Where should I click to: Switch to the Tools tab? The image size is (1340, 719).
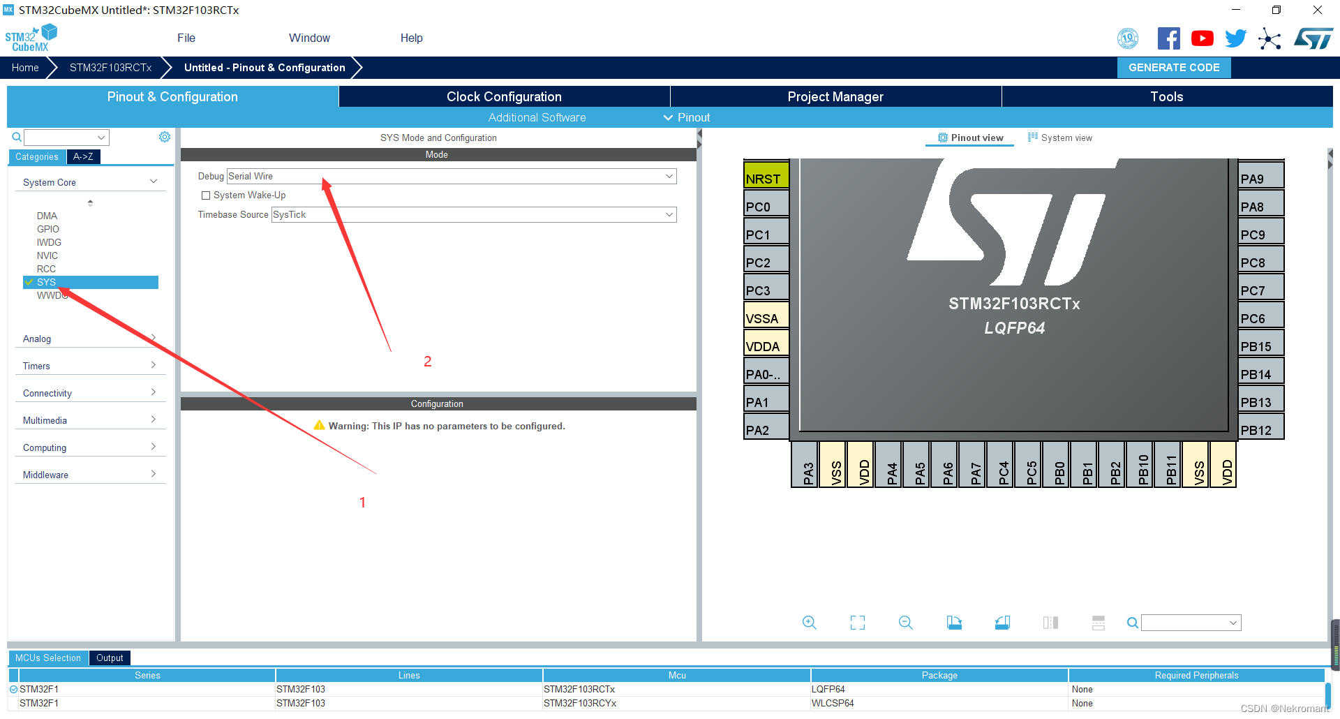click(1167, 97)
